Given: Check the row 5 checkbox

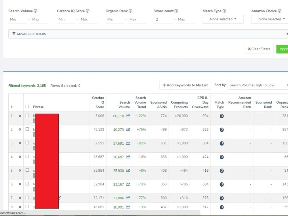Looking at the screenshot, I should coord(27,170).
